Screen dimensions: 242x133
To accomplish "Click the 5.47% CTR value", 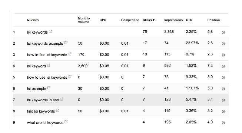I will (191, 99).
